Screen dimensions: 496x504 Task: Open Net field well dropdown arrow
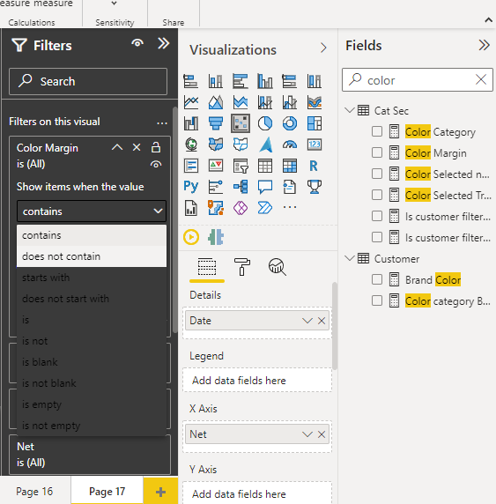307,434
